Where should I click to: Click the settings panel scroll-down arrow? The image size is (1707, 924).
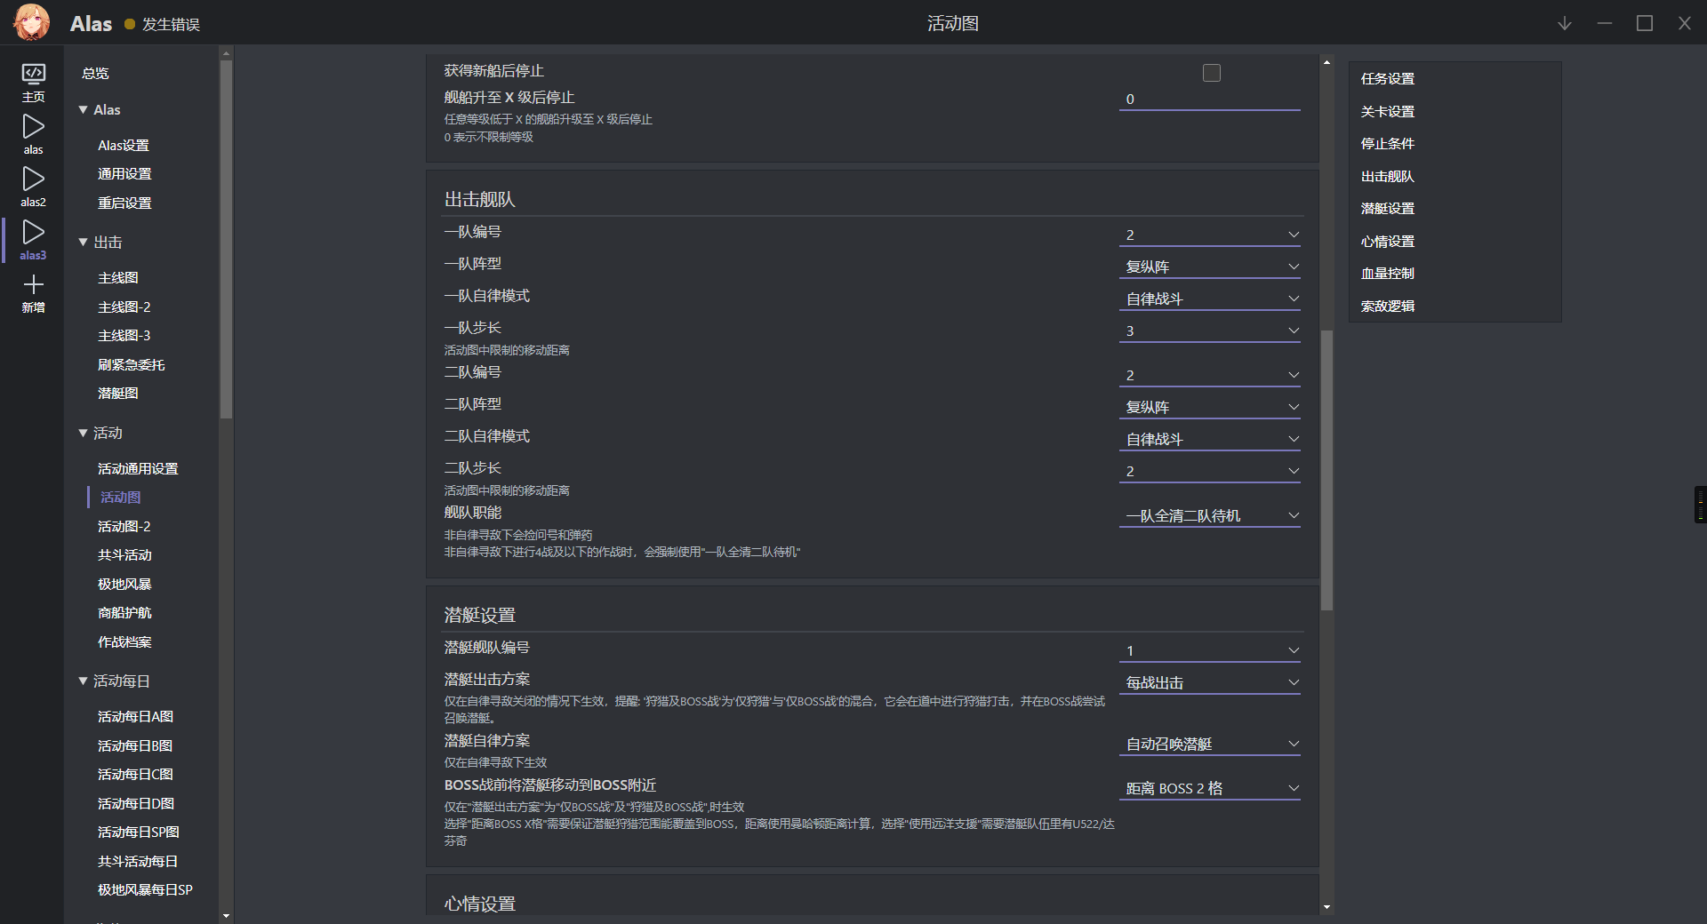[x=1326, y=907]
